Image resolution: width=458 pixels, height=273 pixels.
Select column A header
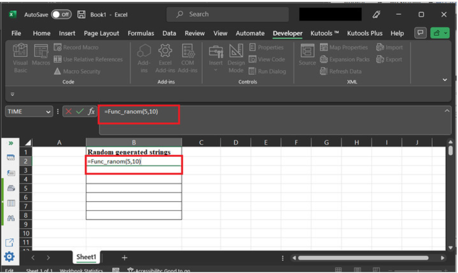[x=59, y=142]
